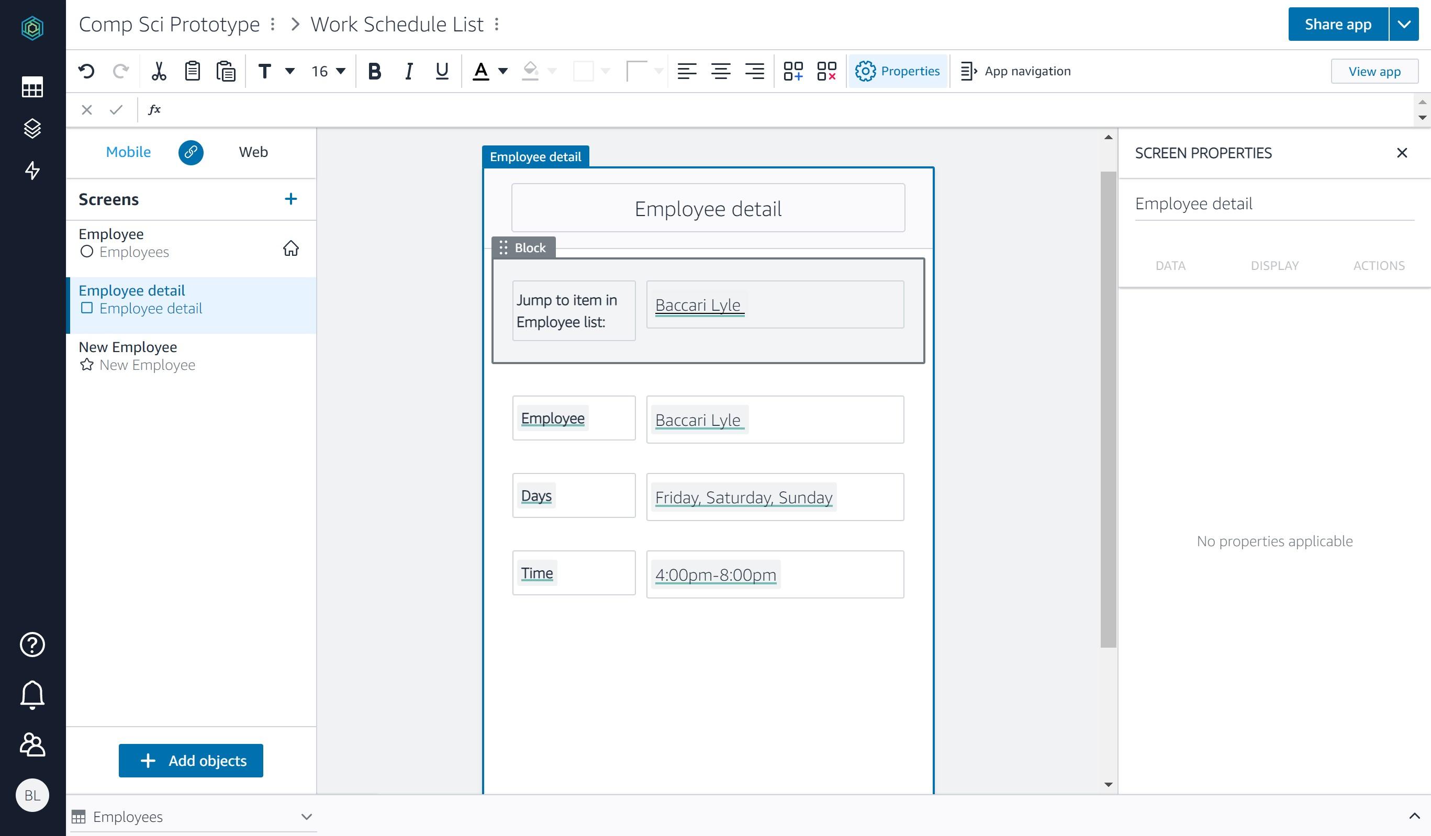
Task: Switch to the Mobile layout tab
Action: [128, 151]
